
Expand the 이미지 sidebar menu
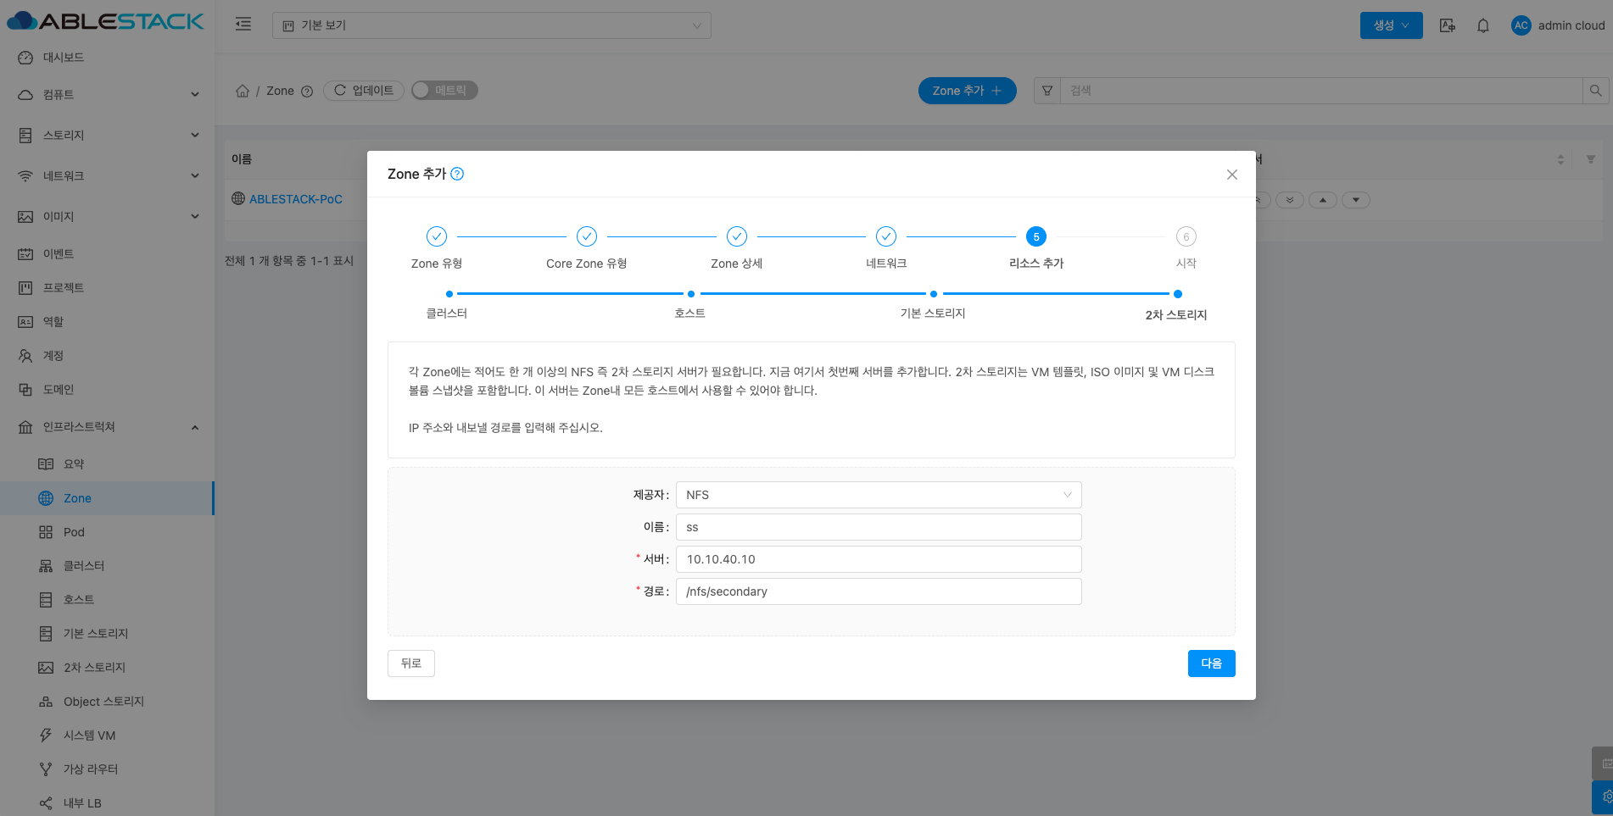tap(107, 217)
